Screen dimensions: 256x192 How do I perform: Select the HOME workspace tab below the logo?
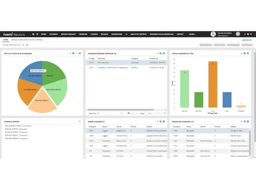click(x=6, y=40)
